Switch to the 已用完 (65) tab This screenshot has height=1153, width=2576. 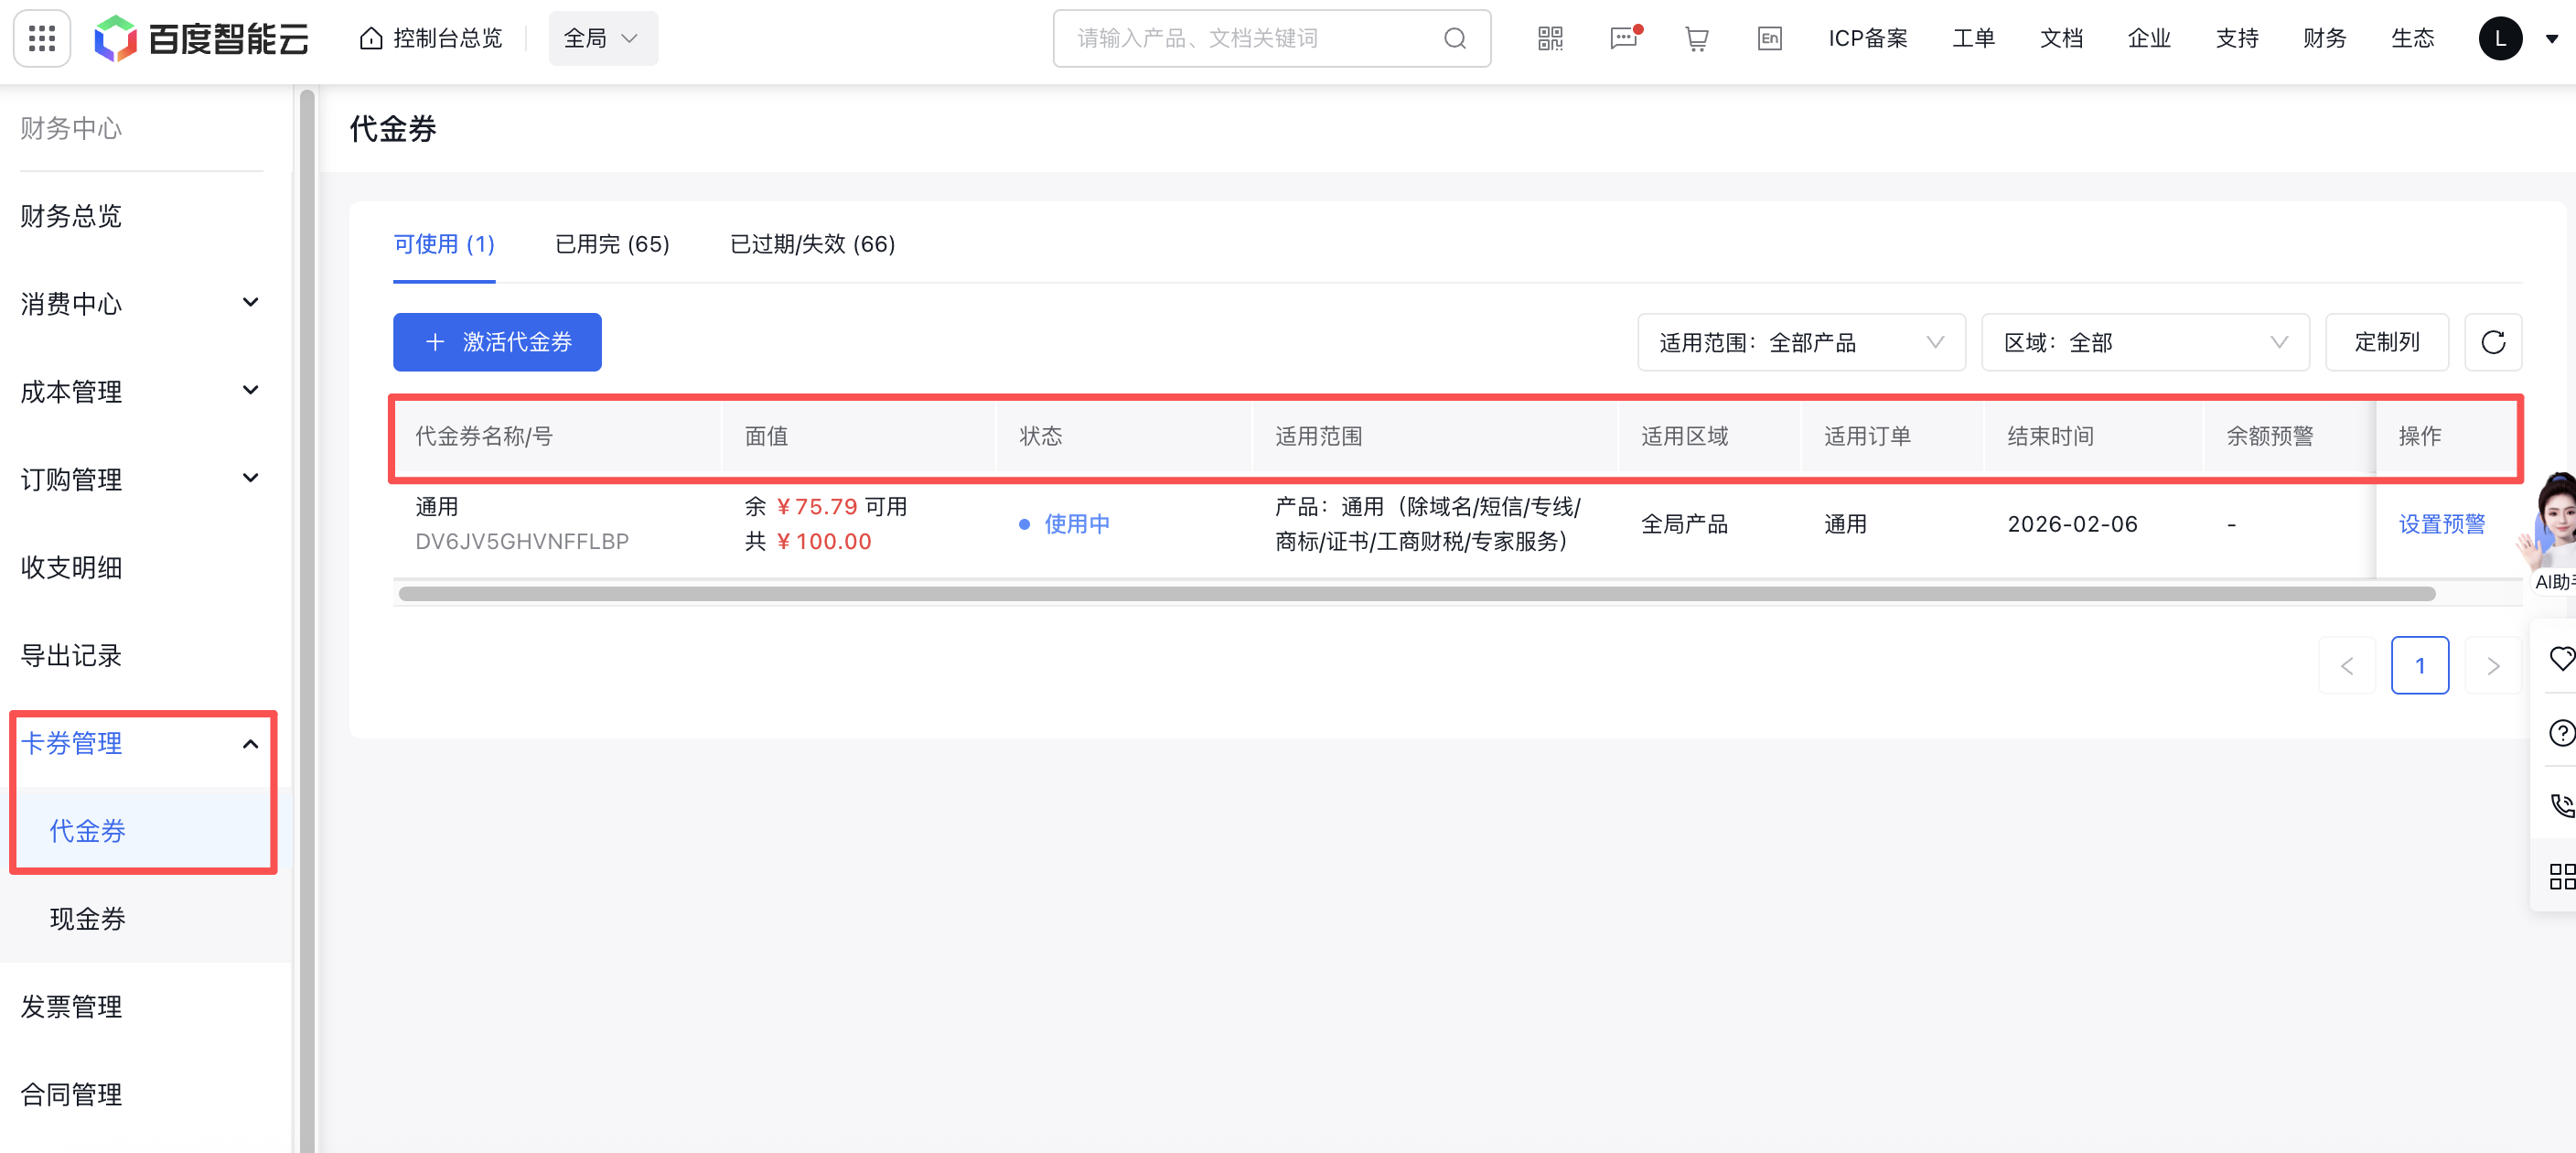tap(612, 244)
